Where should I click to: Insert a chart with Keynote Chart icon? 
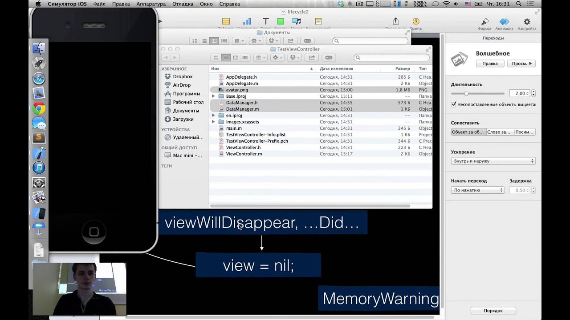pyautogui.click(x=247, y=21)
